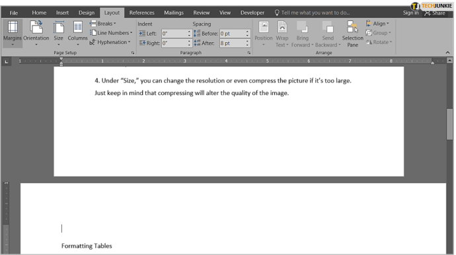This screenshot has width=456, height=255.
Task: Open the File tab
Action: [14, 13]
